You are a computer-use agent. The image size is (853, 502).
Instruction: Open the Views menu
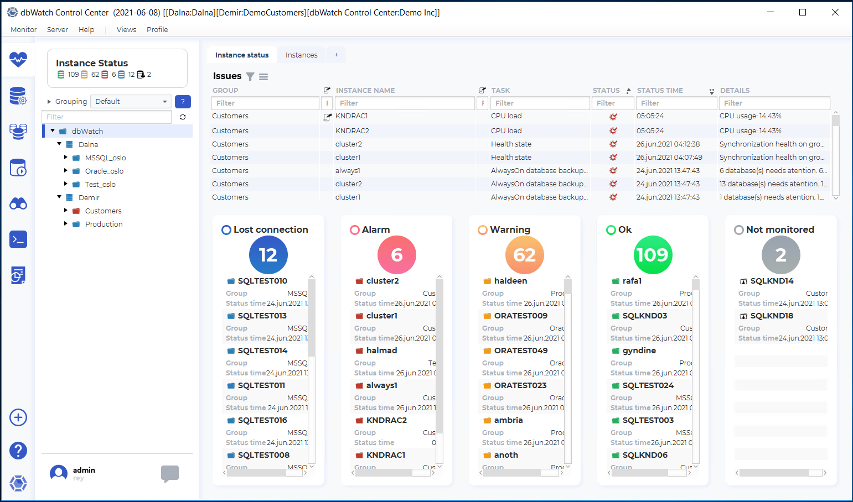click(126, 30)
